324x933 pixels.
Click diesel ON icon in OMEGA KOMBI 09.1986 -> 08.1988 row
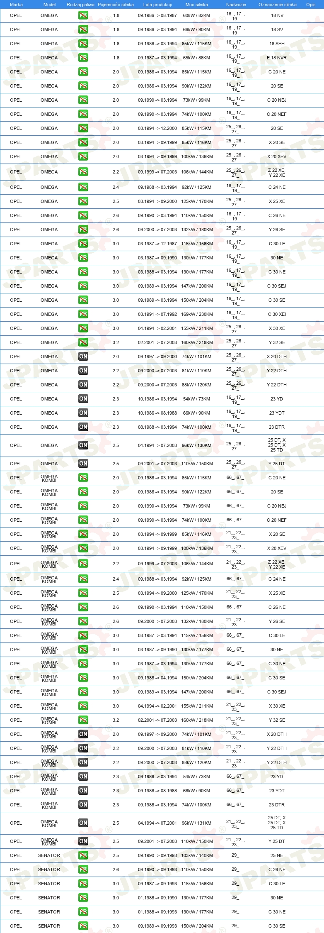[83, 791]
